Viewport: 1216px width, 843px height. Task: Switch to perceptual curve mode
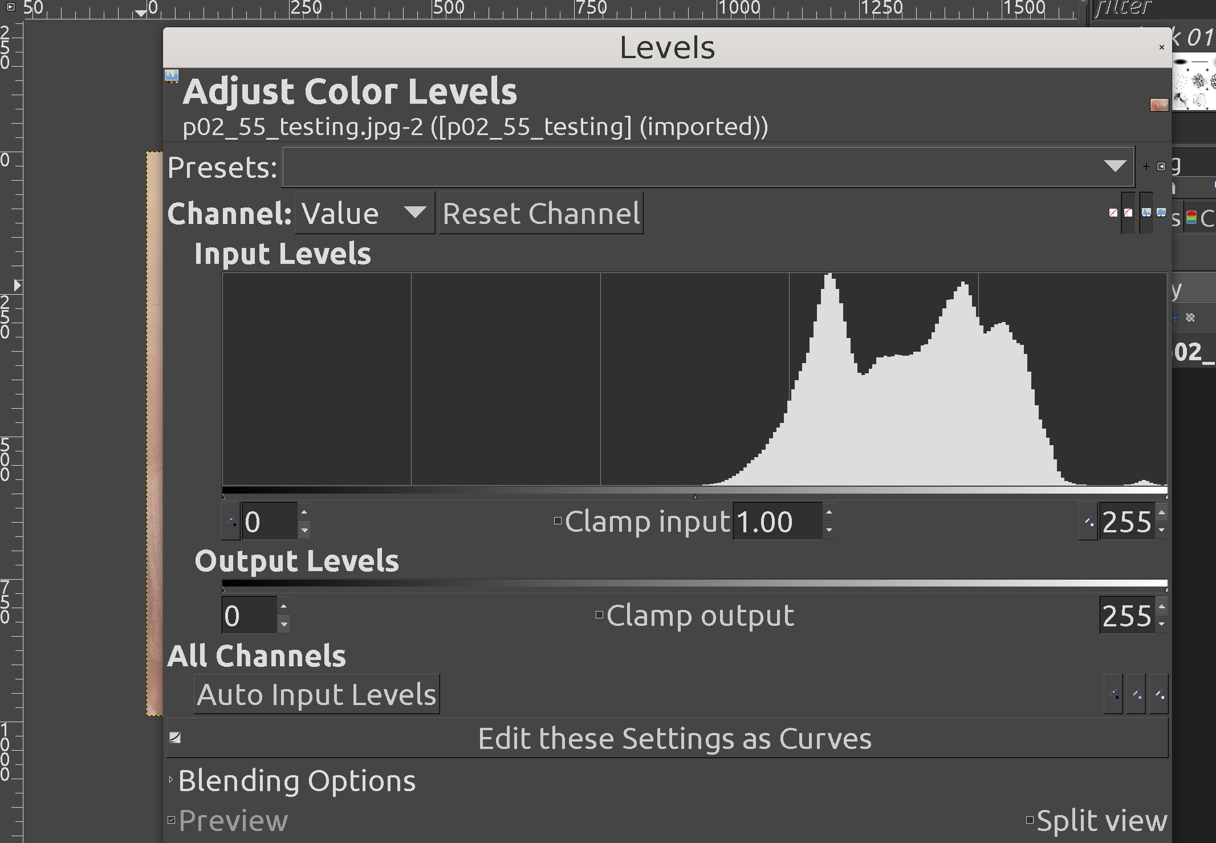(1128, 213)
